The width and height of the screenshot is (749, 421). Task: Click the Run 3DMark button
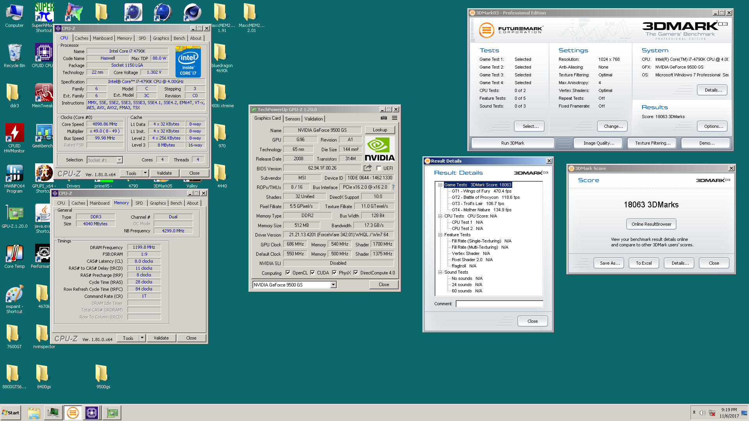(x=513, y=143)
